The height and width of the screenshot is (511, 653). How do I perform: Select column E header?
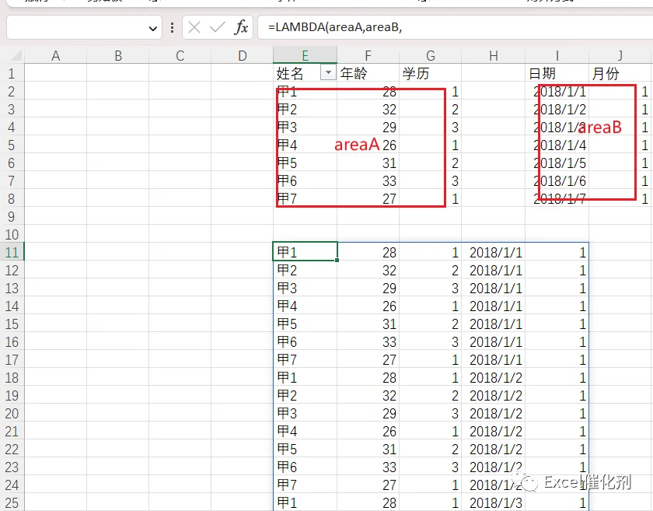pos(305,55)
